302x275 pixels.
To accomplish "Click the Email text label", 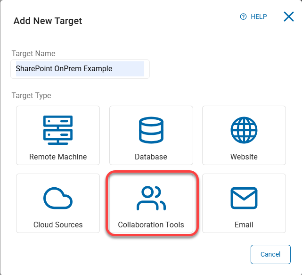I will pyautogui.click(x=244, y=225).
